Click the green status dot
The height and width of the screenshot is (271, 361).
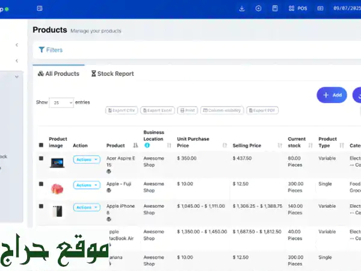(x=7, y=9)
